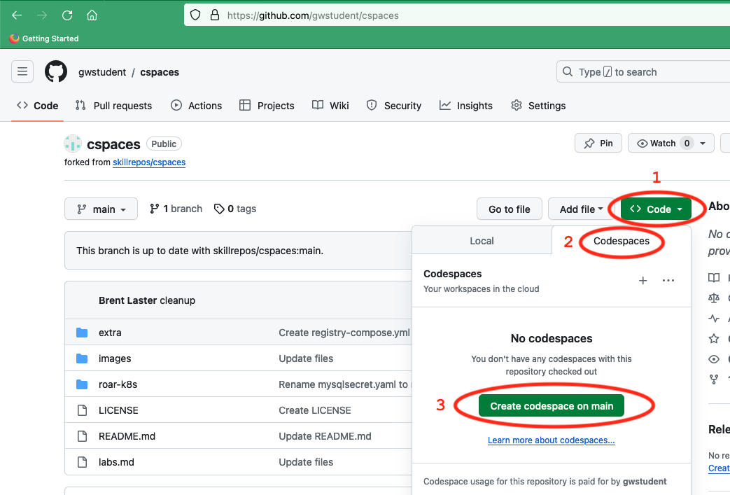Click the extra folder icon
730x495 pixels.
82,333
